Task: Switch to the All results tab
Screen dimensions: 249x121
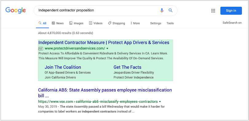Action: click(42, 23)
